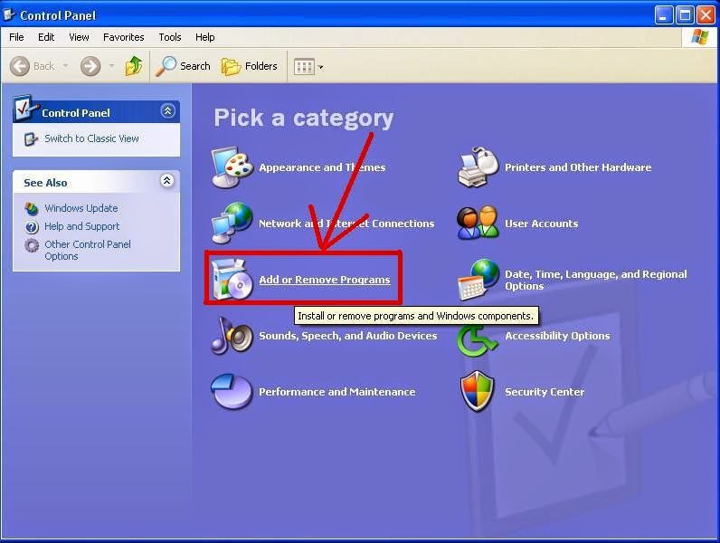Click the Security Center text link
Image resolution: width=720 pixels, height=543 pixels.
click(x=545, y=392)
